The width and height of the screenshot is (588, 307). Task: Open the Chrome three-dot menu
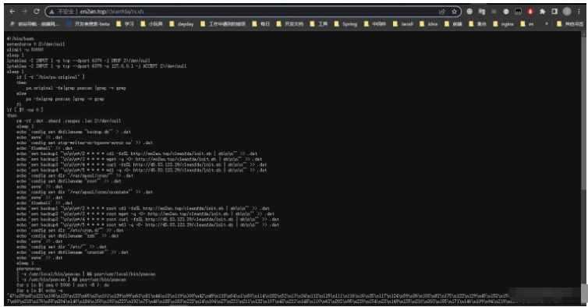pos(579,12)
